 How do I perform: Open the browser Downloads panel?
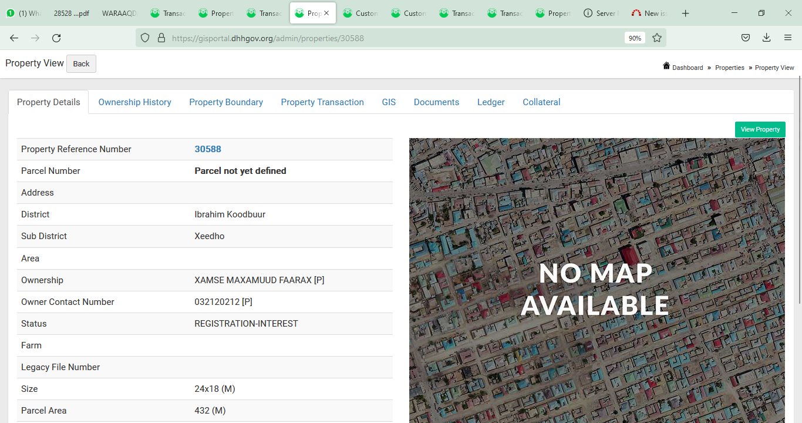pos(766,38)
